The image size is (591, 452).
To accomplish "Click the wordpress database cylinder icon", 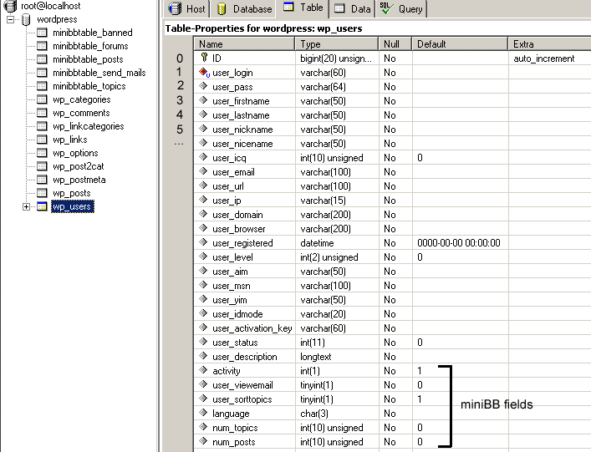I will [26, 19].
